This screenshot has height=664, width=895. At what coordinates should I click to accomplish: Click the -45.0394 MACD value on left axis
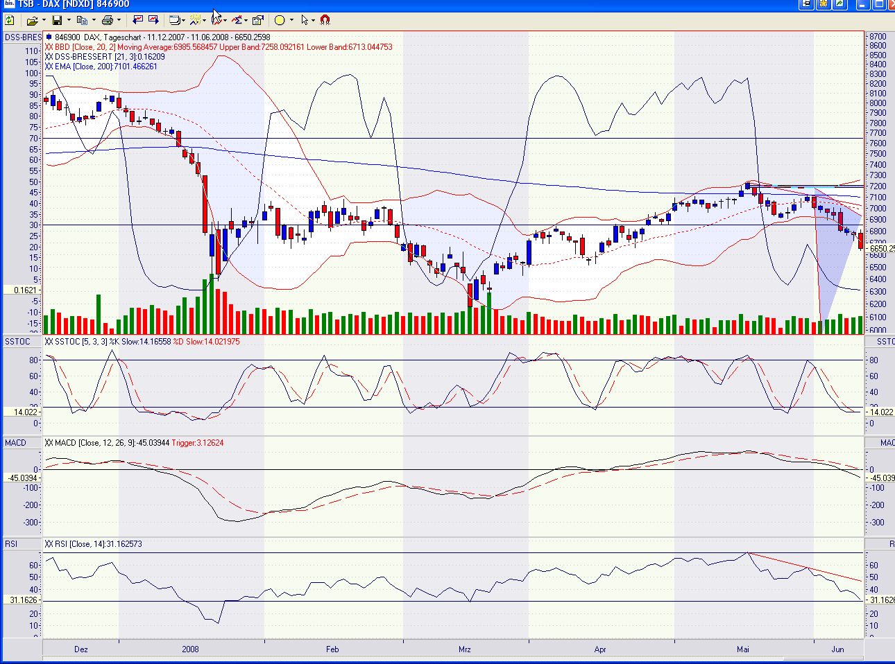(23, 478)
